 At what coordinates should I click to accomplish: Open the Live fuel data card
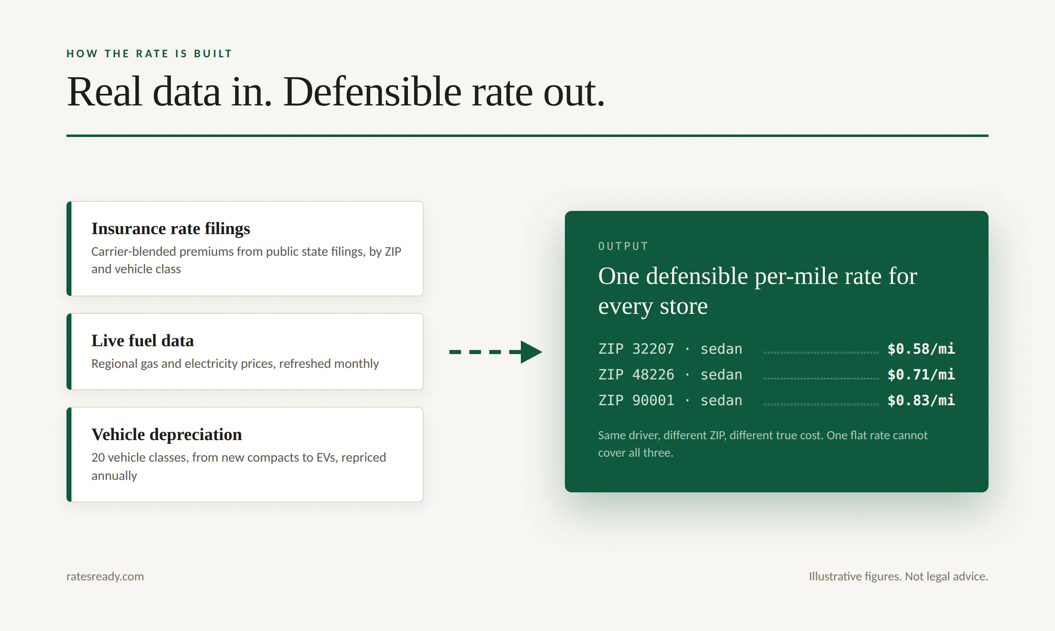tap(245, 352)
